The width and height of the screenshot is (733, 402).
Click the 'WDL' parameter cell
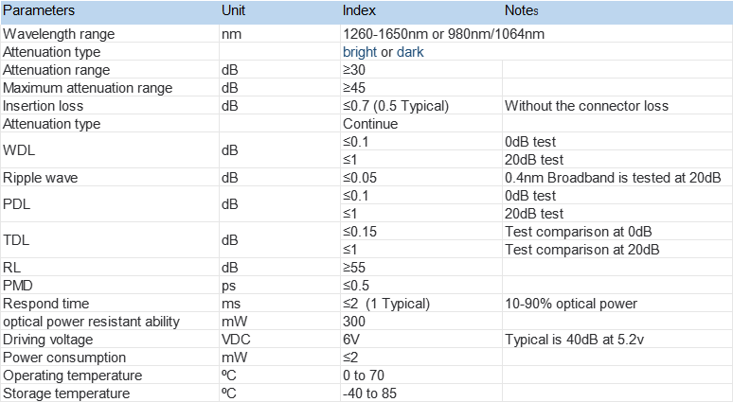[x=19, y=150]
